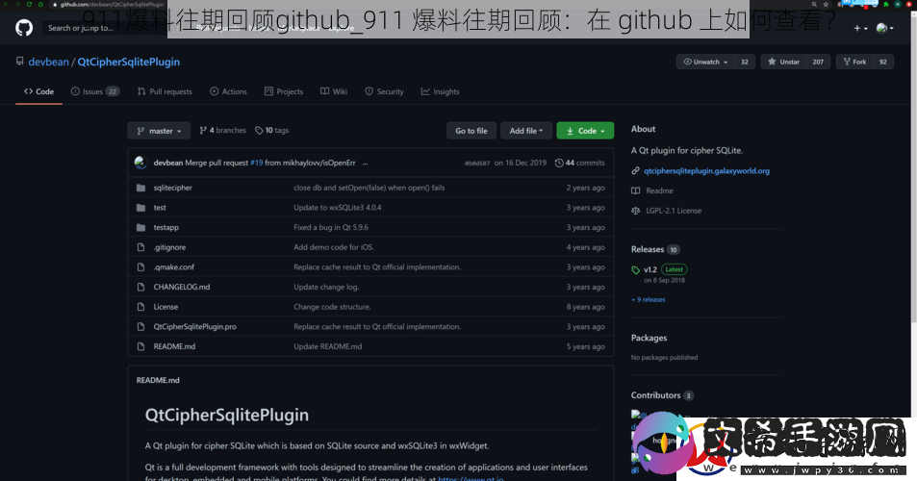Open the plus create-new dropdown in header
The width and height of the screenshot is (917, 481).
(x=859, y=28)
